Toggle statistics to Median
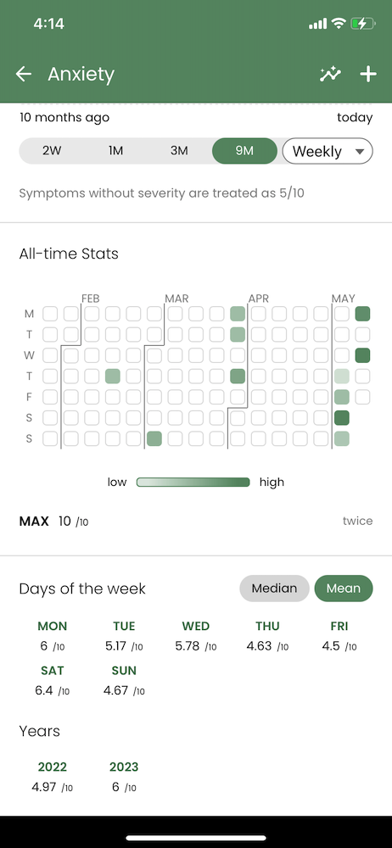This screenshot has width=392, height=848. point(275,589)
